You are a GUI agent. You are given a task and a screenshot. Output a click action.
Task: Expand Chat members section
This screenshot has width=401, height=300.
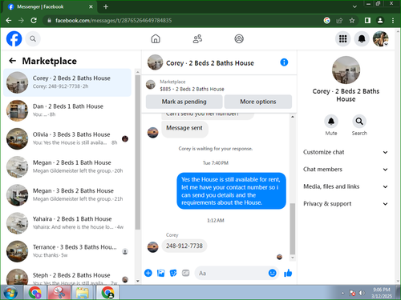(345, 170)
